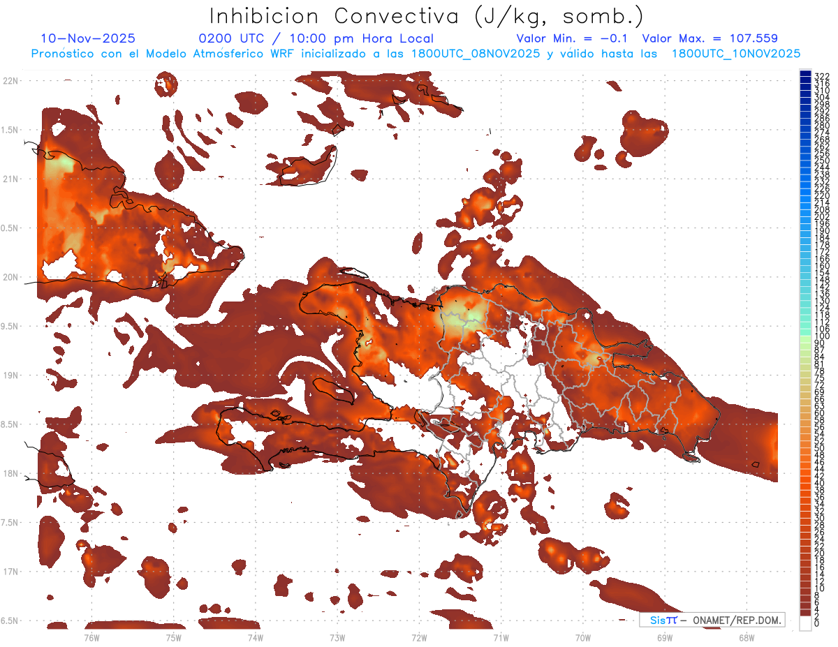Click the "71W" longitude label
This screenshot has height=647, width=838.
pos(501,637)
